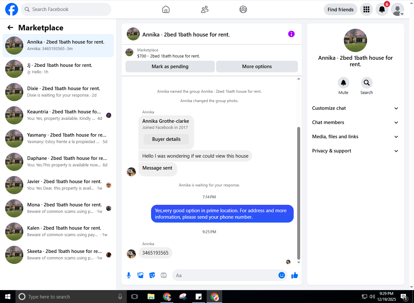Click chat scrollbar up arrow
Viewport: 414px width, 303px height.
coord(299,78)
